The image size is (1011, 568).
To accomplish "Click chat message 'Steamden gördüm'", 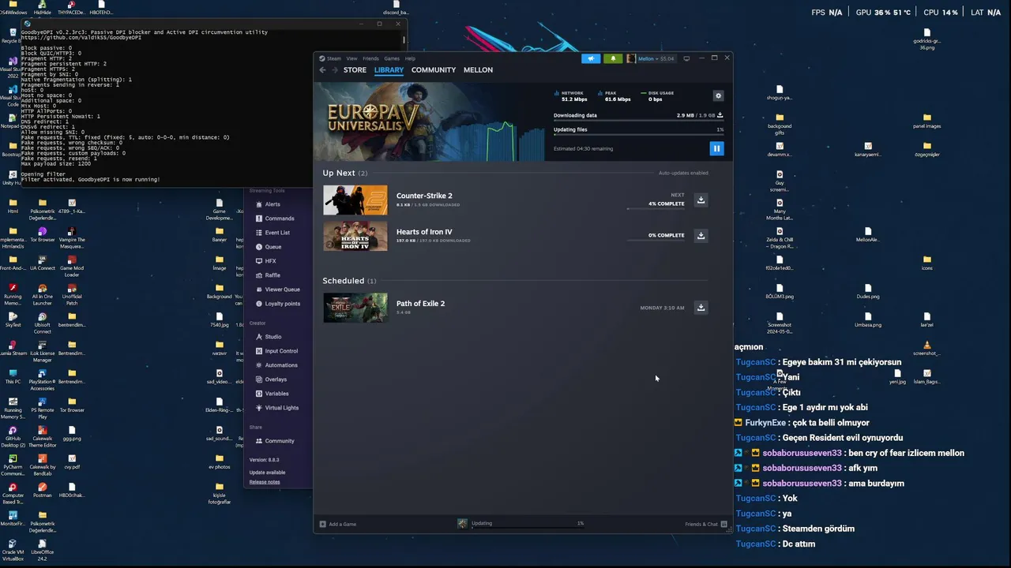I will (x=818, y=529).
